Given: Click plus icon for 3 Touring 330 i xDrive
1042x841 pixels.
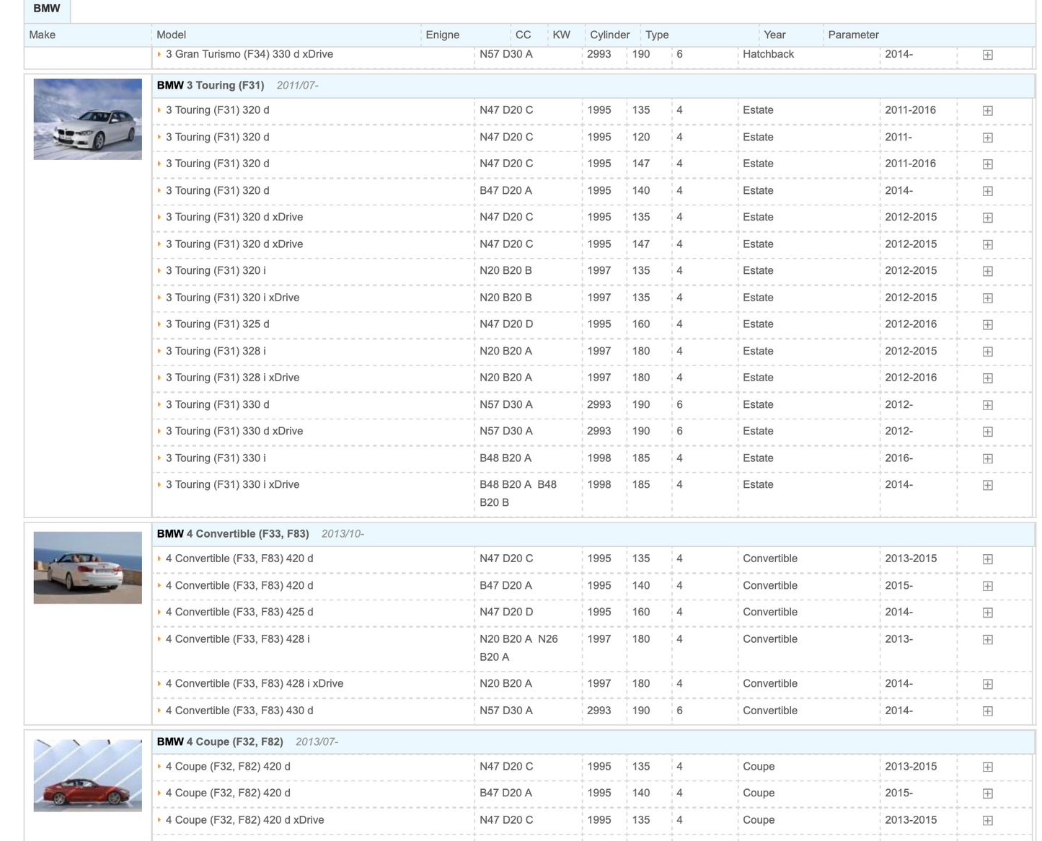Looking at the screenshot, I should click(987, 485).
